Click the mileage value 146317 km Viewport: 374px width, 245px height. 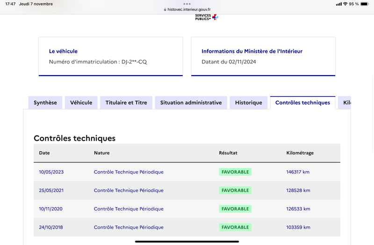pyautogui.click(x=298, y=172)
